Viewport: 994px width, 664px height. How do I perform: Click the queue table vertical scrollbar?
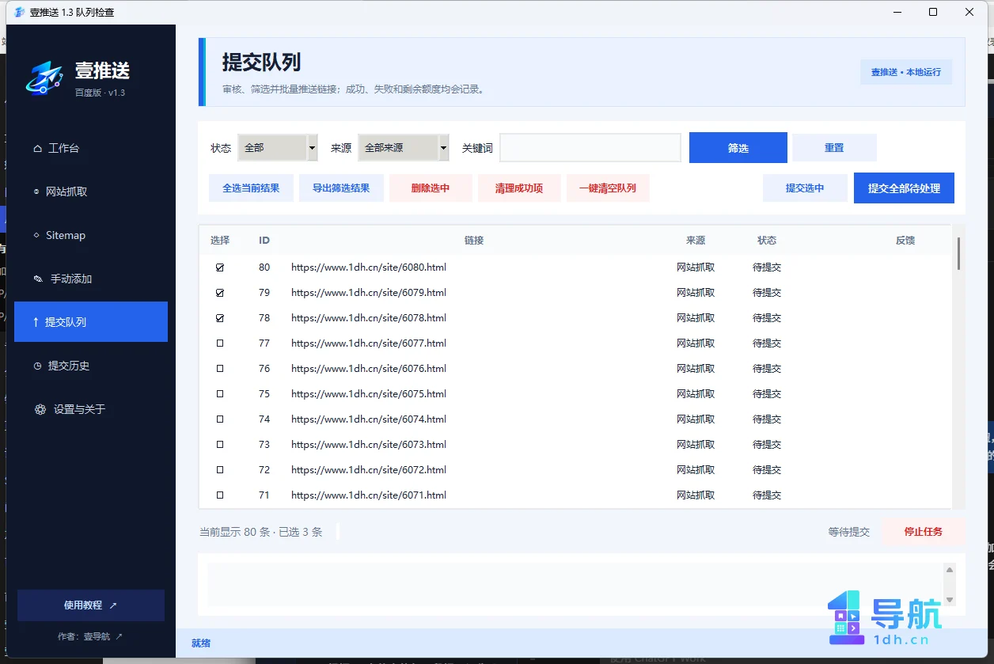click(958, 253)
